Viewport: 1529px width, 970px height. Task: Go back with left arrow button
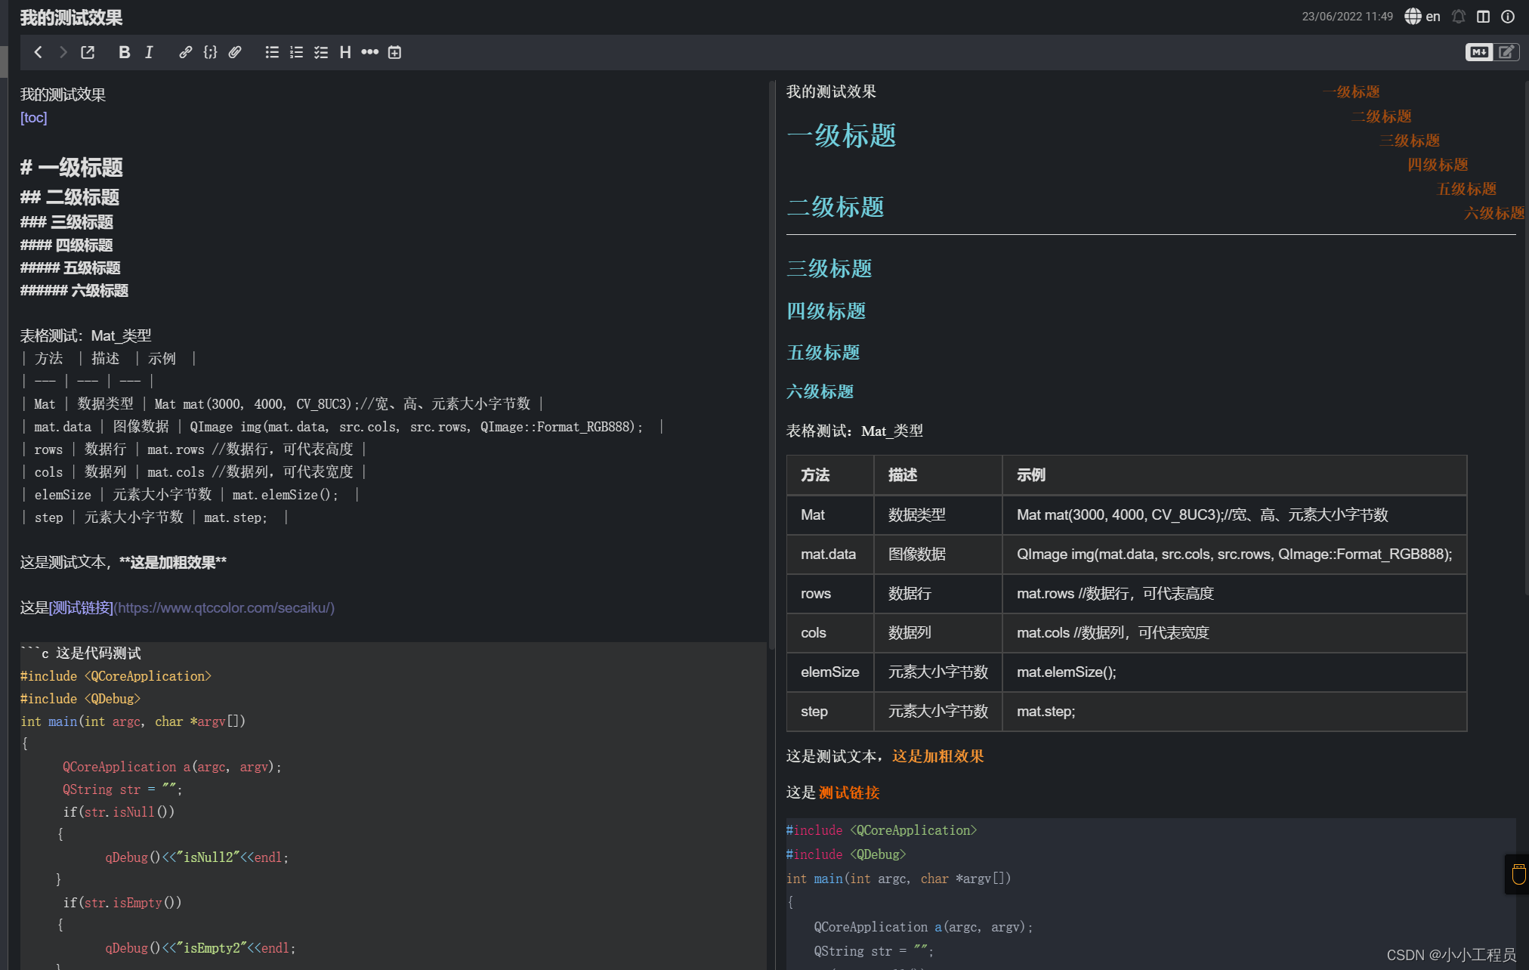point(39,52)
